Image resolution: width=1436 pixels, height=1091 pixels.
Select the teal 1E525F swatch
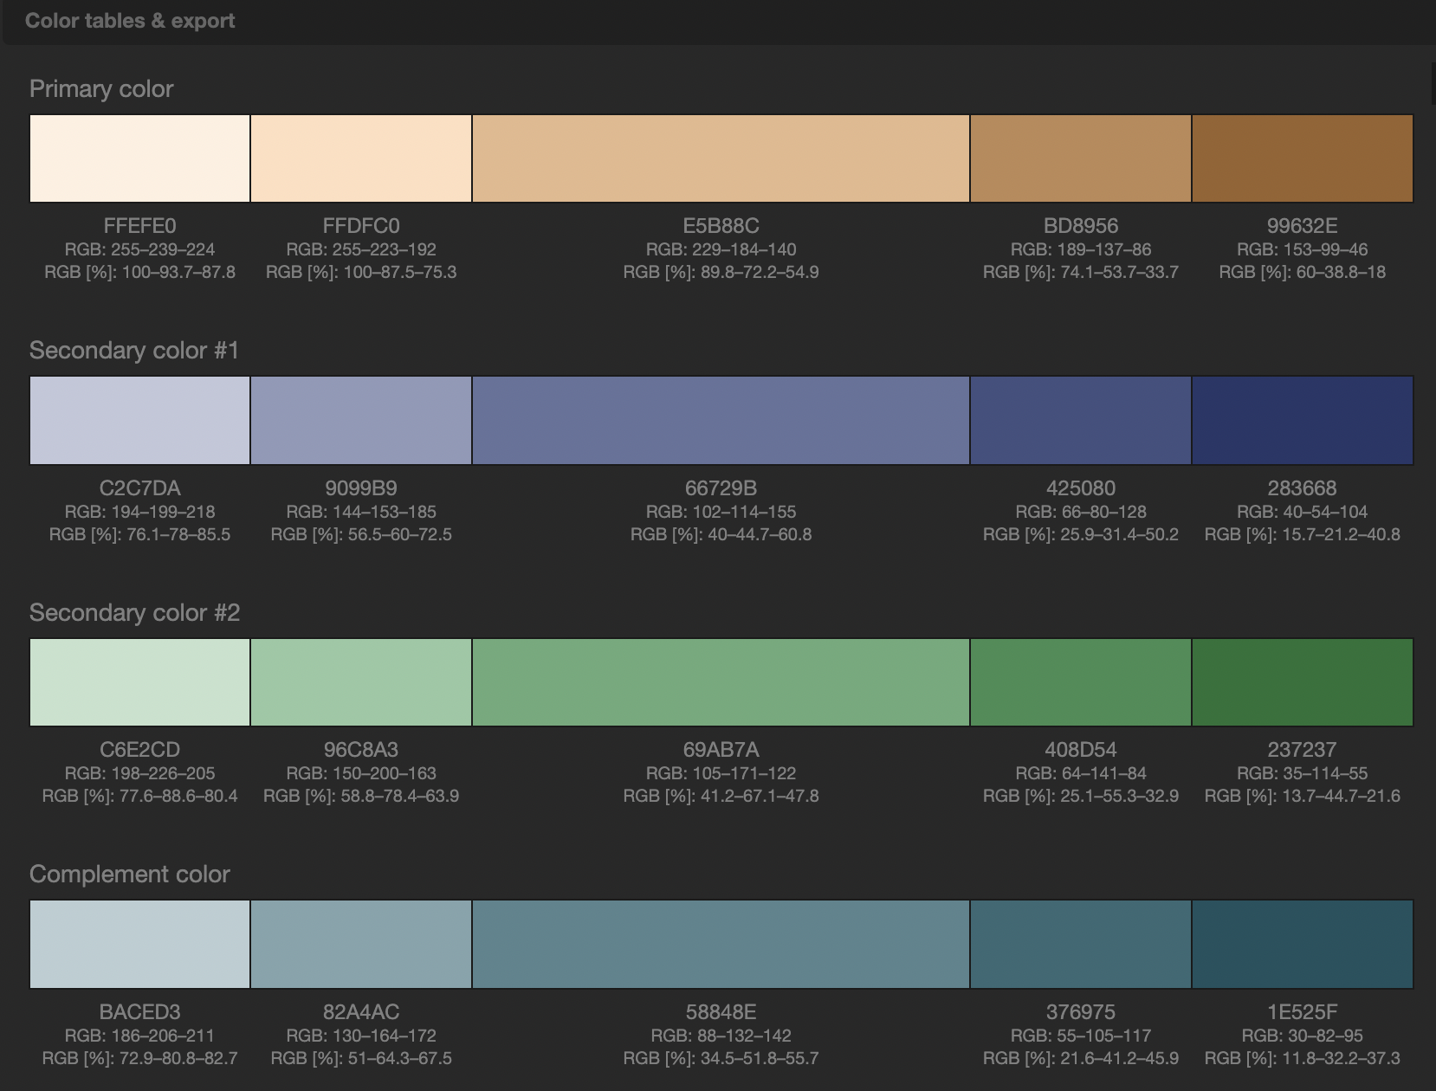click(1302, 944)
